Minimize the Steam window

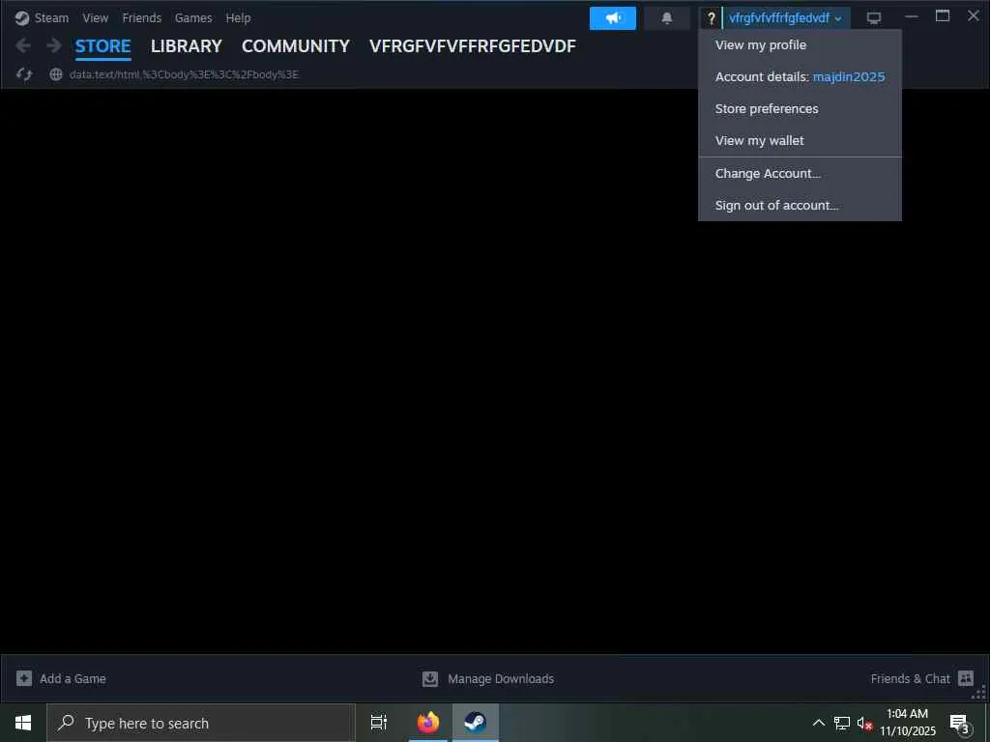911,16
